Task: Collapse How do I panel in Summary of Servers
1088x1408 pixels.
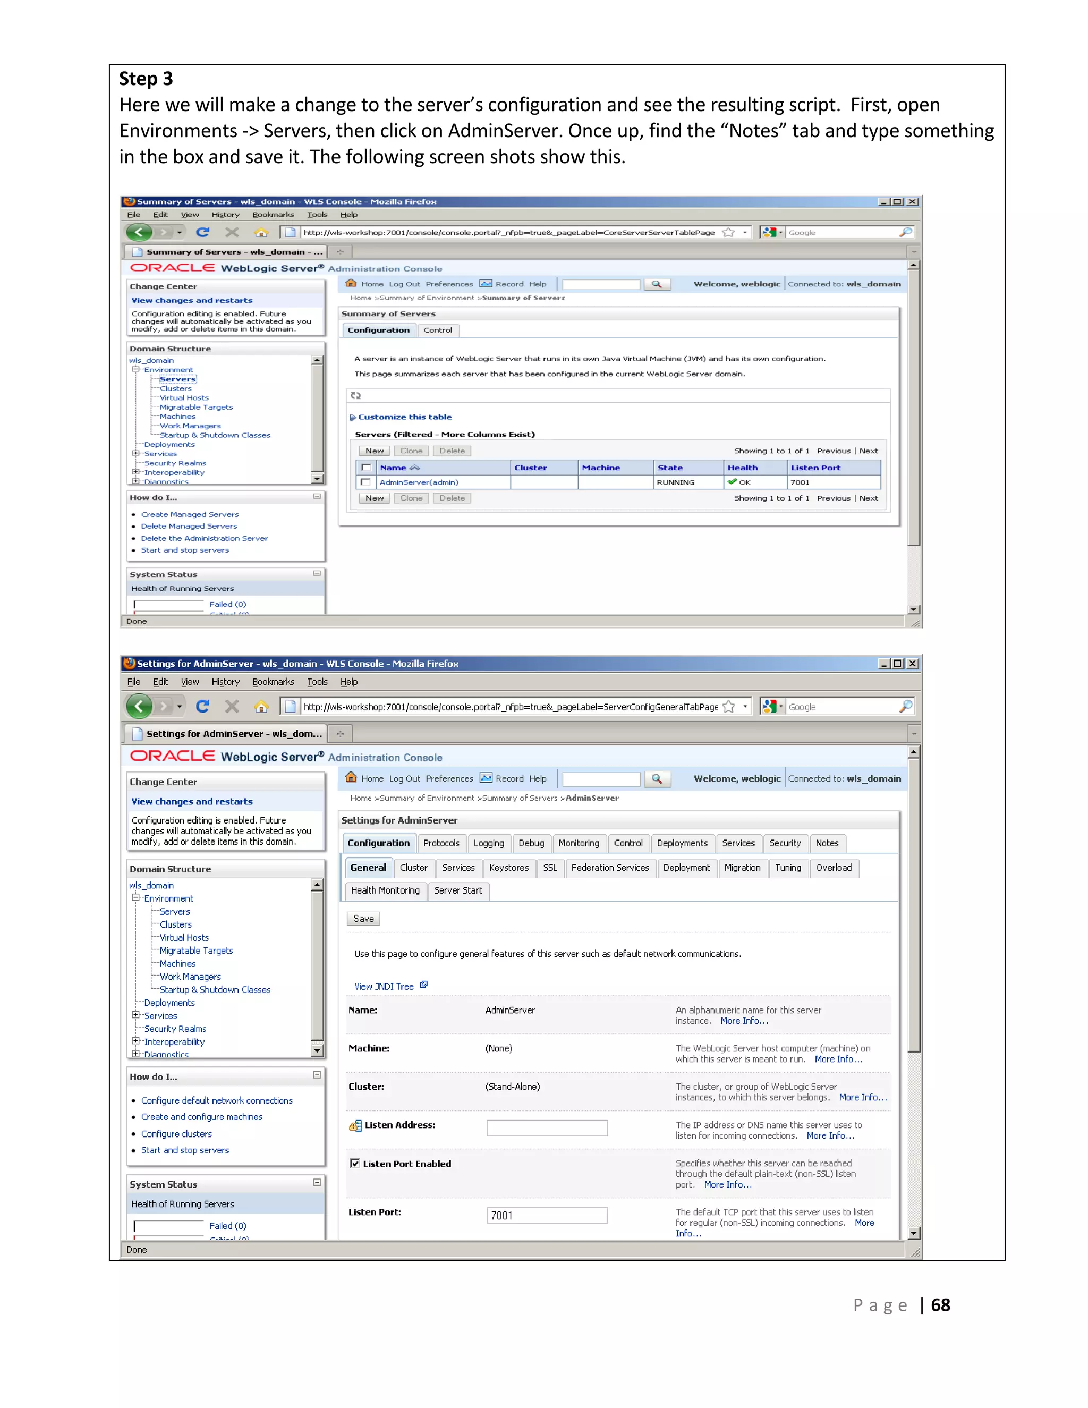Action: click(317, 496)
